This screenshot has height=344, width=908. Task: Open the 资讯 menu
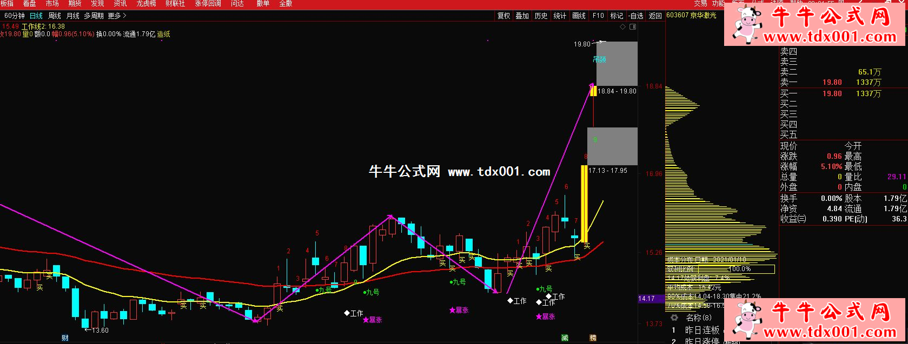[120, 4]
